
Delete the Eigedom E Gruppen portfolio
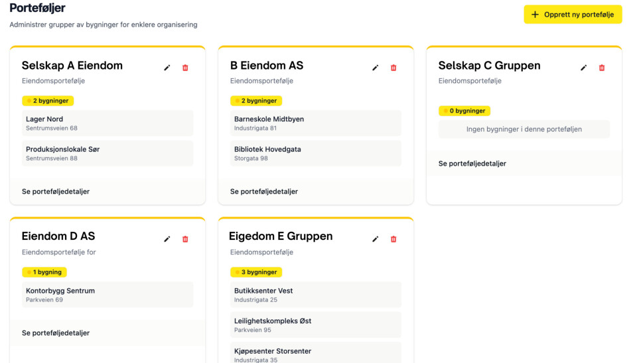pyautogui.click(x=393, y=239)
